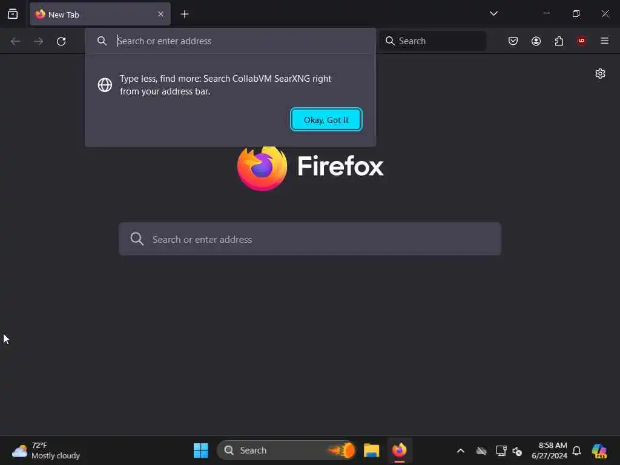
Task: Click the magnifier in the page search field
Action: (137, 239)
